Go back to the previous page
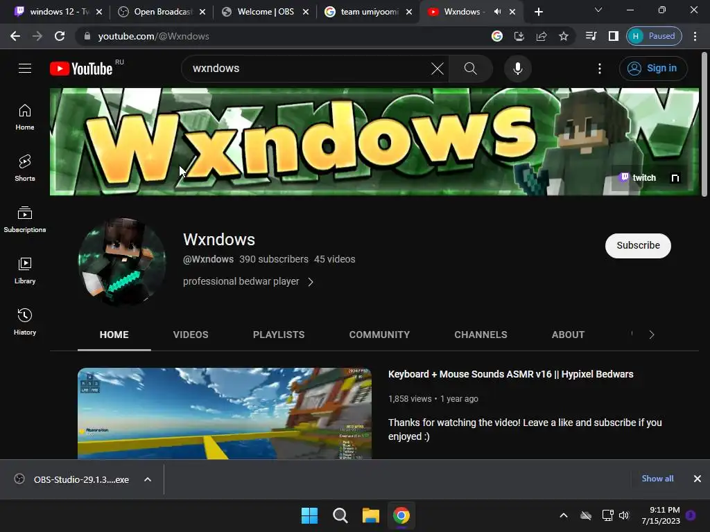 pyautogui.click(x=15, y=36)
